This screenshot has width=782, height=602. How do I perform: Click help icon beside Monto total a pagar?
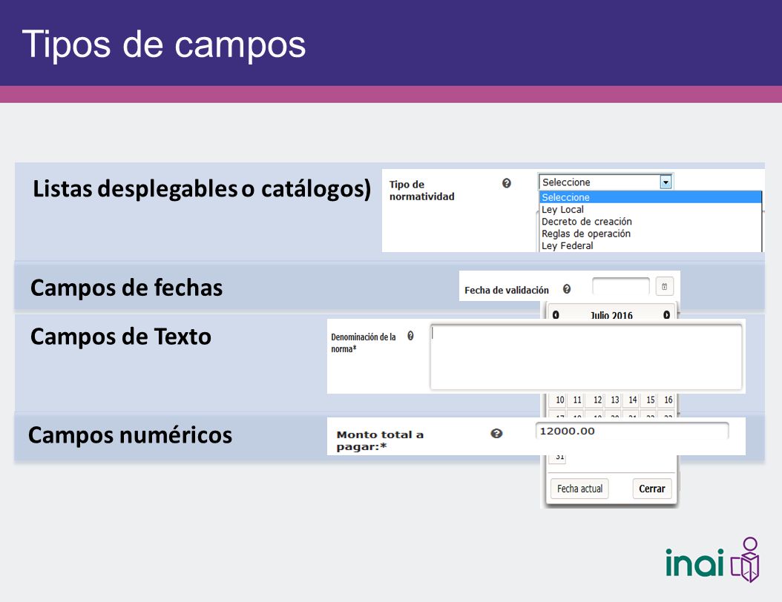496,434
